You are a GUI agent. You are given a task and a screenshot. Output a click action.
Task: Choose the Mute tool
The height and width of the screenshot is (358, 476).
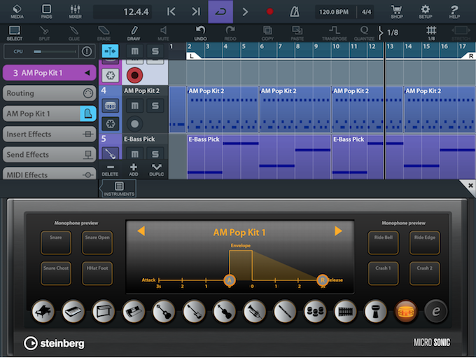pyautogui.click(x=163, y=33)
